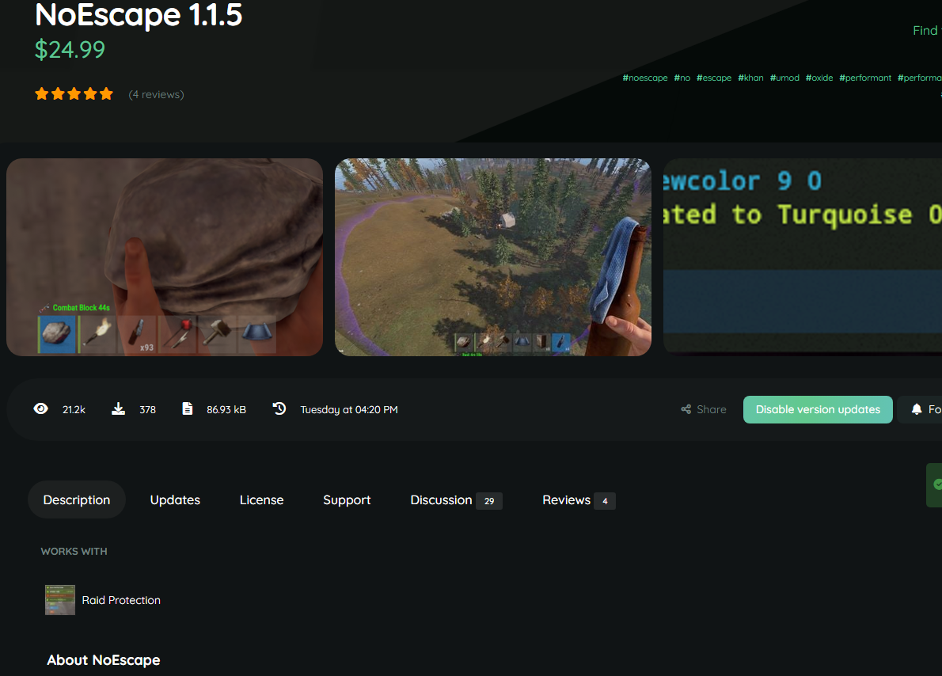
Task: Click the download count icon
Action: coord(118,409)
